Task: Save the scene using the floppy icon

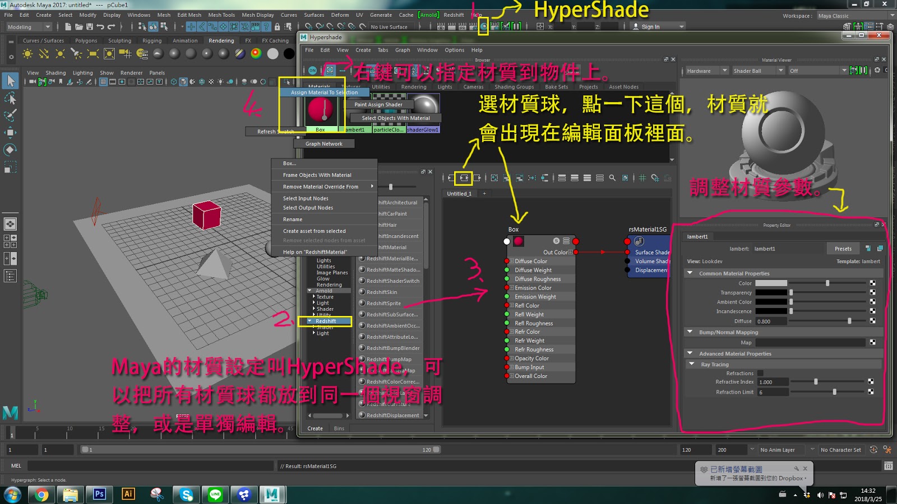Action: [x=89, y=26]
